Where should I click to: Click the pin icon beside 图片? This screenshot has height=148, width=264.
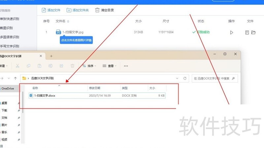(19, 125)
